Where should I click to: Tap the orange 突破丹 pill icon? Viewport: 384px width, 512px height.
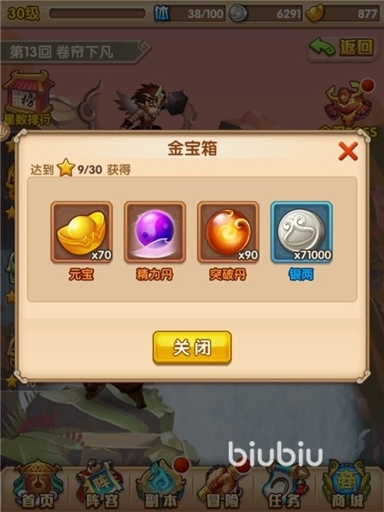pos(228,232)
